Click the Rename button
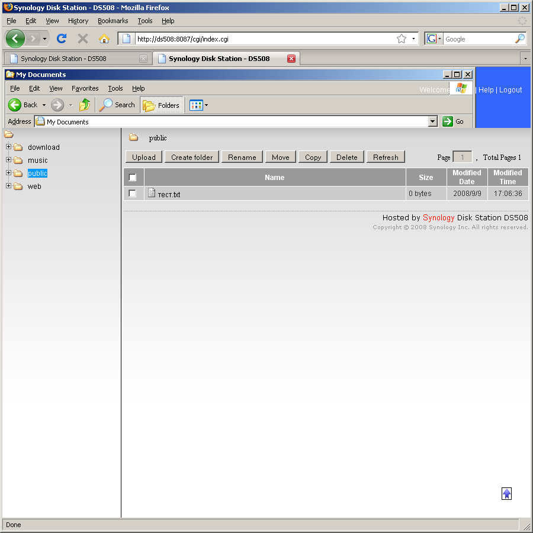This screenshot has height=533, width=533. [x=242, y=157]
